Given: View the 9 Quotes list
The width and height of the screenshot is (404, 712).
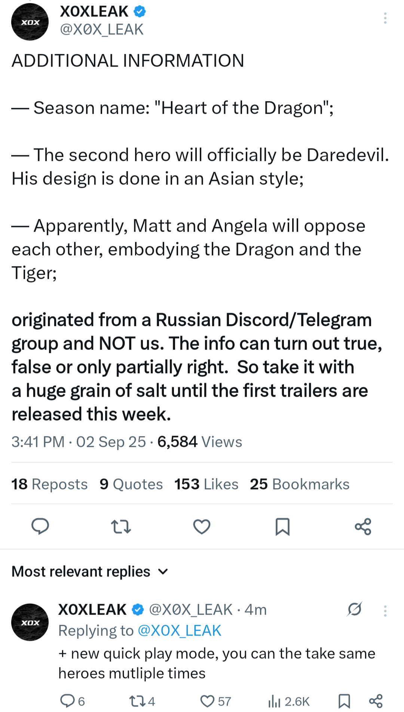Looking at the screenshot, I should 131,484.
